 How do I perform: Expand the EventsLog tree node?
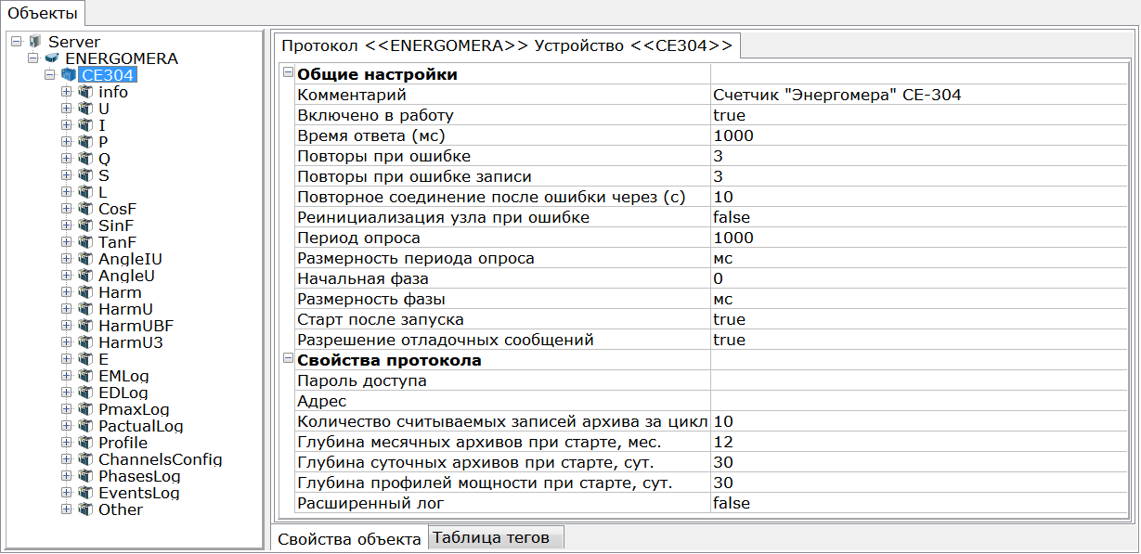click(x=67, y=493)
